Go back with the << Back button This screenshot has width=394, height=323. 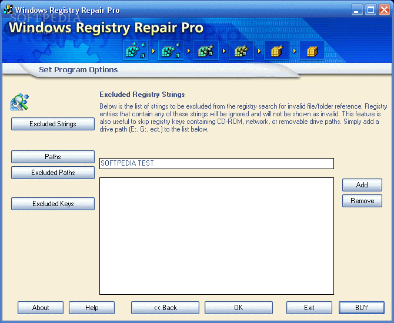[x=165, y=308]
